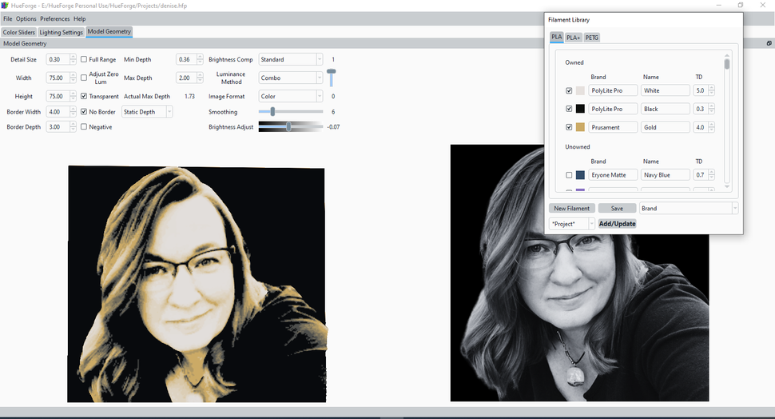Increase the Detail Size stepper value
The height and width of the screenshot is (419, 775).
coord(74,57)
